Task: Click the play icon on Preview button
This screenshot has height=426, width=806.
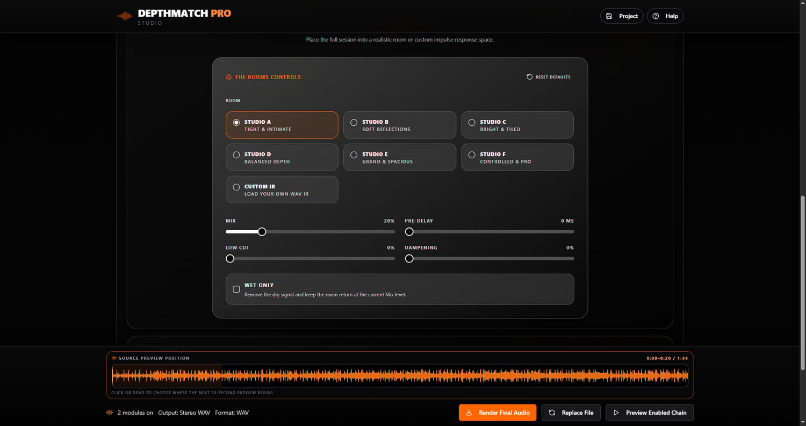Action: tap(616, 413)
